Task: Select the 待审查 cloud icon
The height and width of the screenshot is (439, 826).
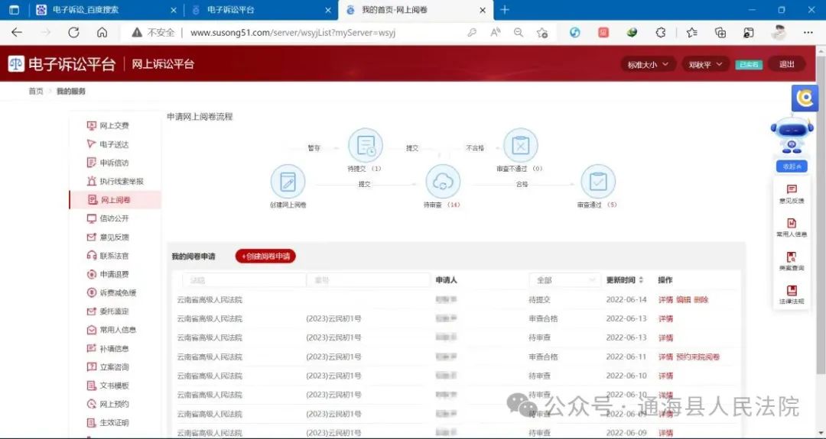Action: click(443, 182)
